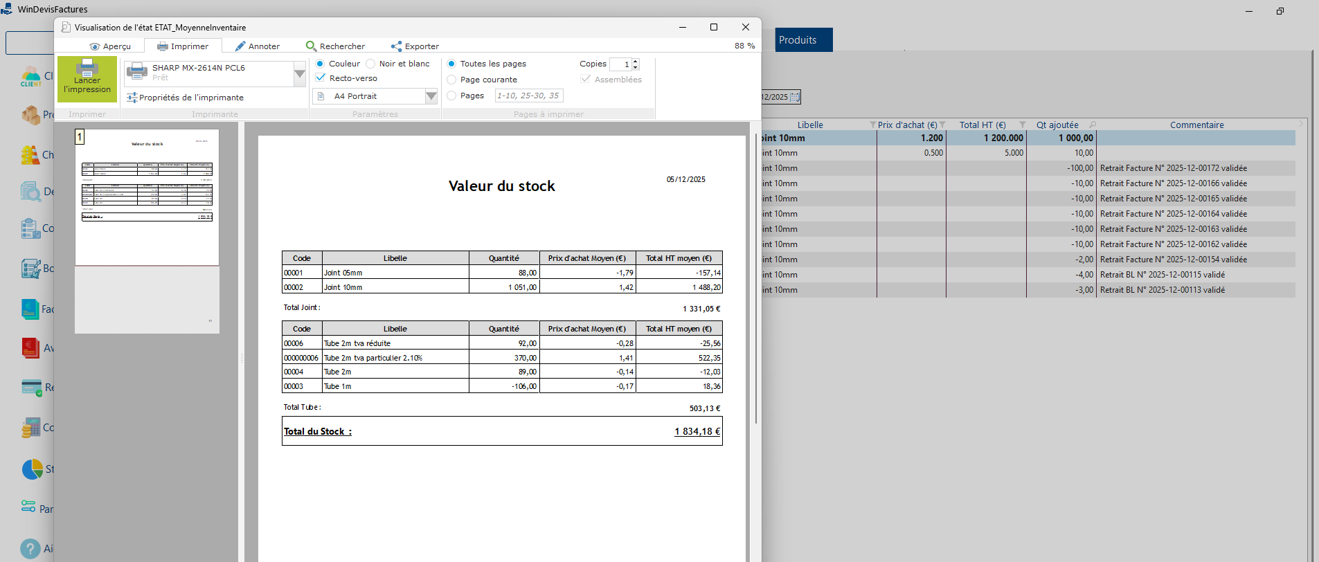1319x562 pixels.
Task: Open the A4 Portrait paper format dropdown
Action: click(431, 96)
